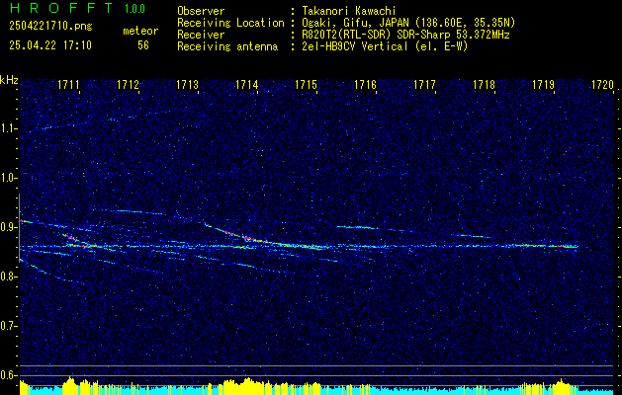This screenshot has width=622, height=395.
Task: Click time marker 1719
Action: pyautogui.click(x=543, y=85)
